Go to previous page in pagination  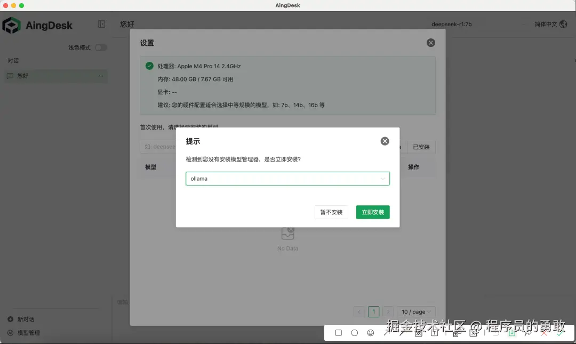359,311
